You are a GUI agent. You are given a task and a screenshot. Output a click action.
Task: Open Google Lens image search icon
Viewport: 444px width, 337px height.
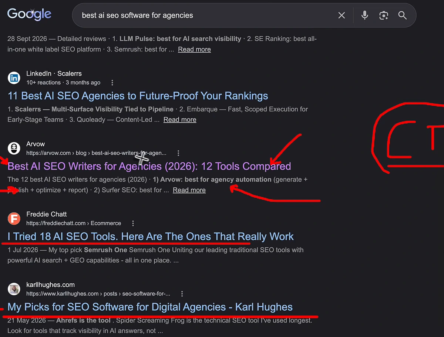click(x=384, y=15)
